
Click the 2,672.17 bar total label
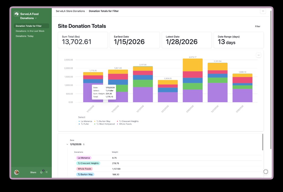click(x=193, y=57)
